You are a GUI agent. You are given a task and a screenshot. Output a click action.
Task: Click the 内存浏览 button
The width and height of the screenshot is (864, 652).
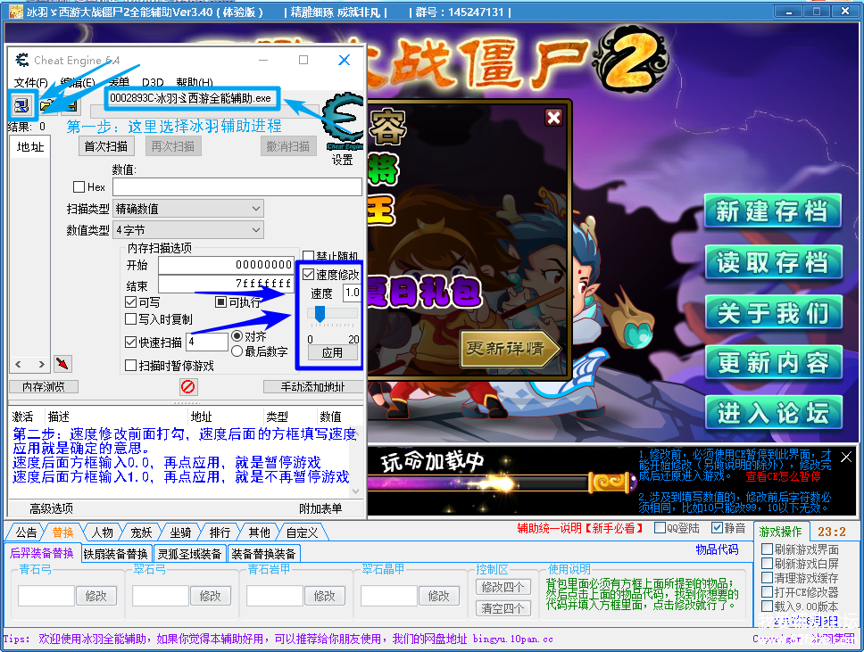click(44, 386)
